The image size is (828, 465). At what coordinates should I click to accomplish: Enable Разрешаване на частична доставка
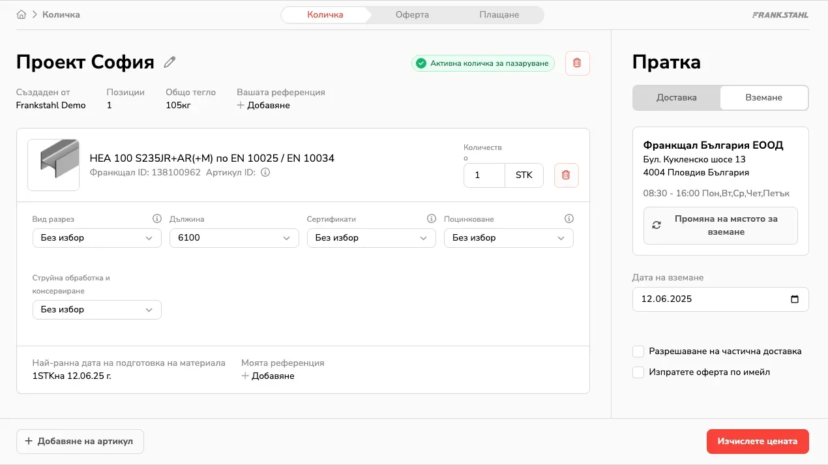[x=638, y=352]
